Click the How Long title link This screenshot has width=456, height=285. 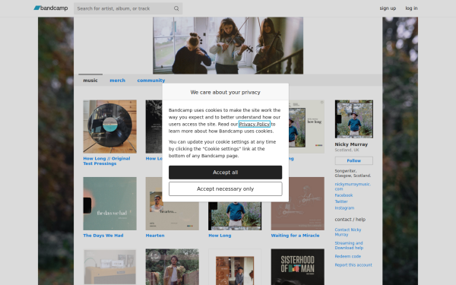[220, 236]
